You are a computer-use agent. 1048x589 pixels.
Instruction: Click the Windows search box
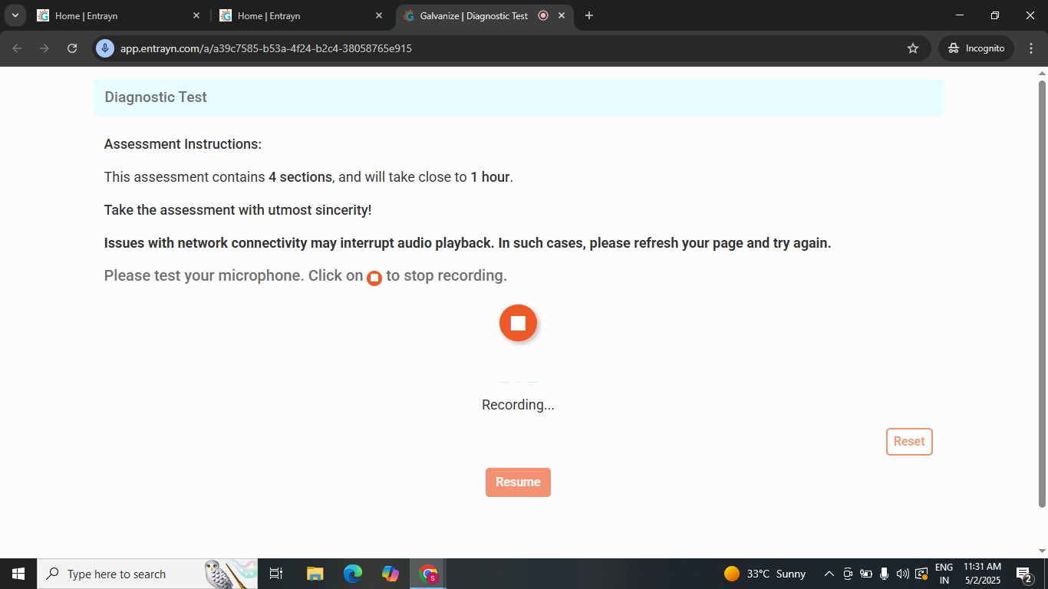point(147,574)
